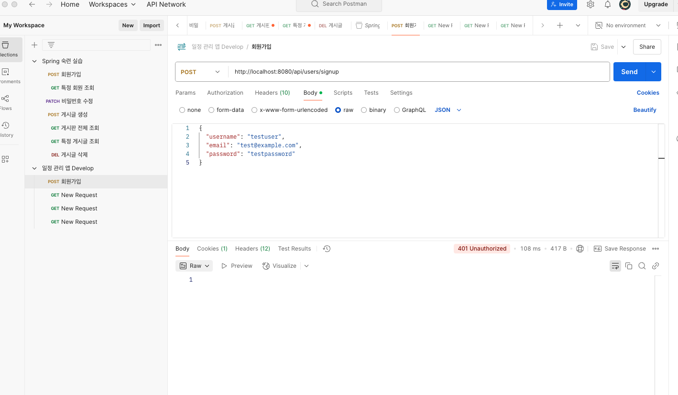This screenshot has height=395, width=678.
Task: Click the filter icon in the collections search field
Action: tap(51, 45)
